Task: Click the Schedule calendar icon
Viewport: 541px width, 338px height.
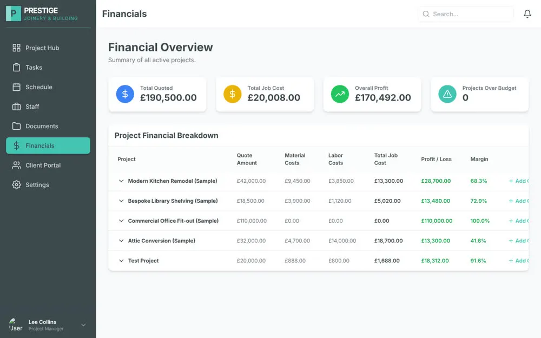Action: 16,87
